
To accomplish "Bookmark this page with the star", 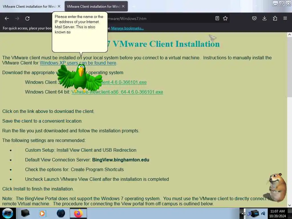I will pos(225,18).
